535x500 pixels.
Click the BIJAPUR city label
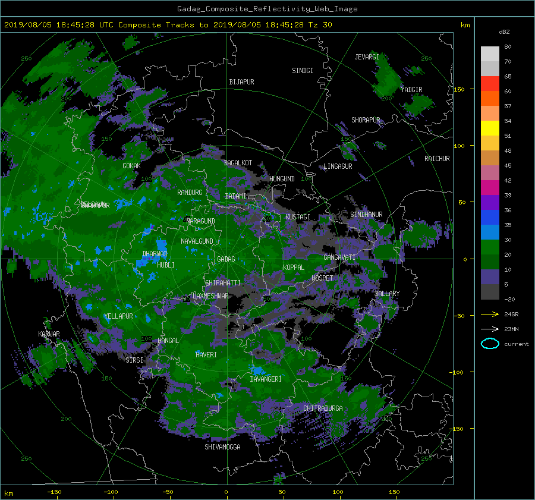point(241,82)
